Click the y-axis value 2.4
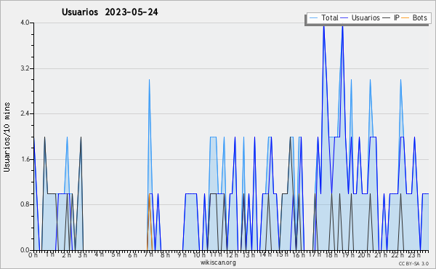 [x=25, y=113]
